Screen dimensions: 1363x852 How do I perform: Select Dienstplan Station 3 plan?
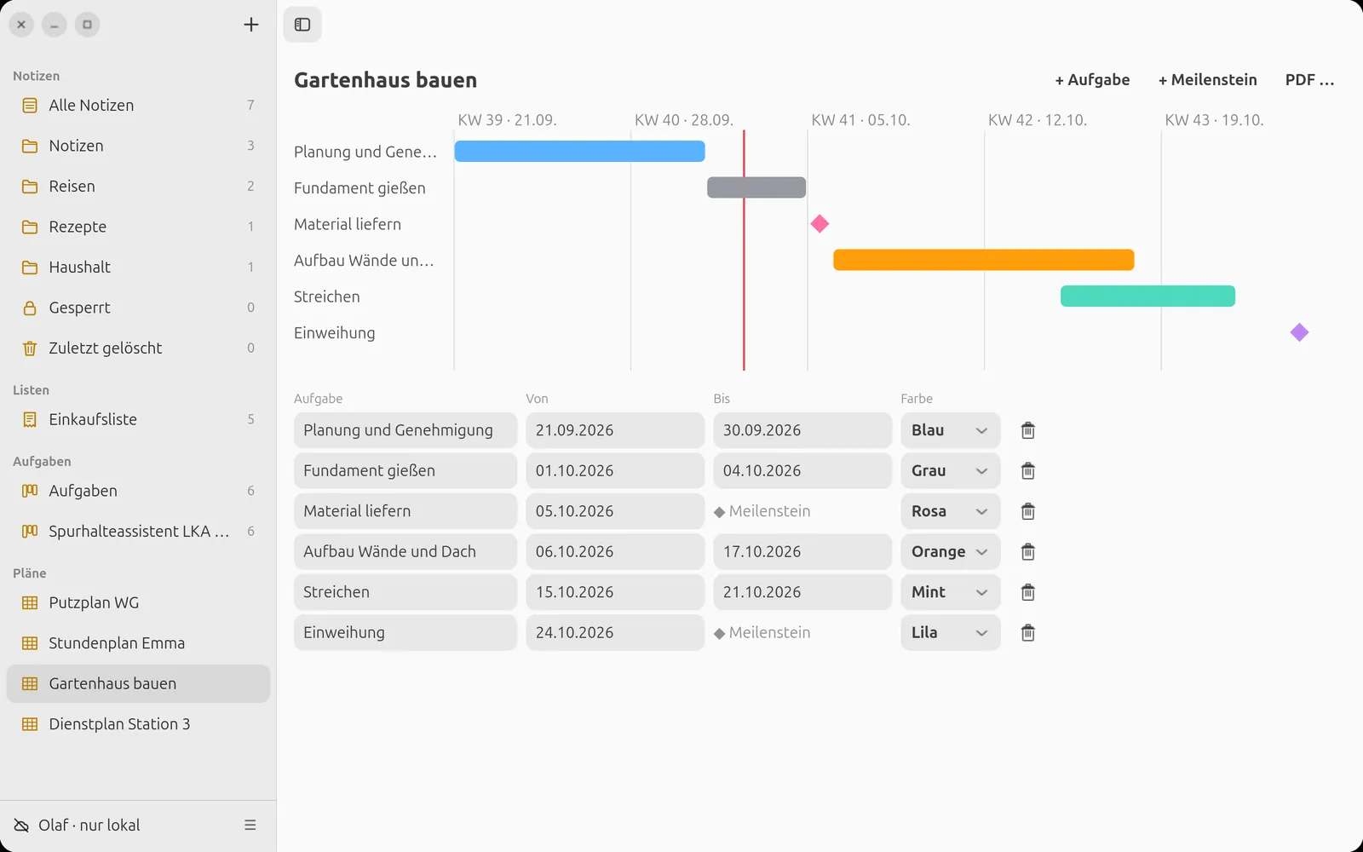(x=138, y=724)
